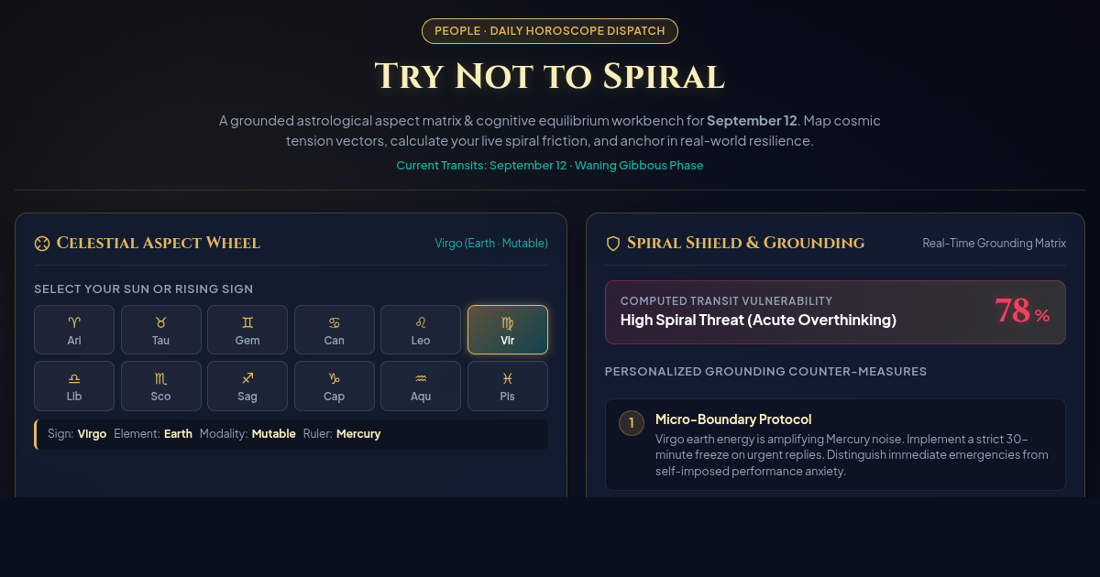The height and width of the screenshot is (577, 1100).
Task: Select the Aries zodiac sign
Action: click(74, 330)
